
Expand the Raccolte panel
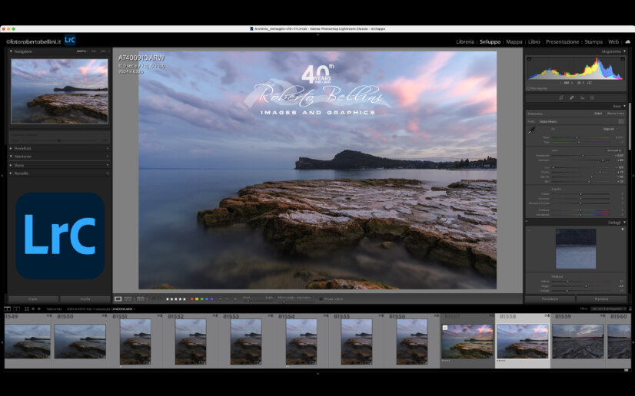tap(11, 173)
